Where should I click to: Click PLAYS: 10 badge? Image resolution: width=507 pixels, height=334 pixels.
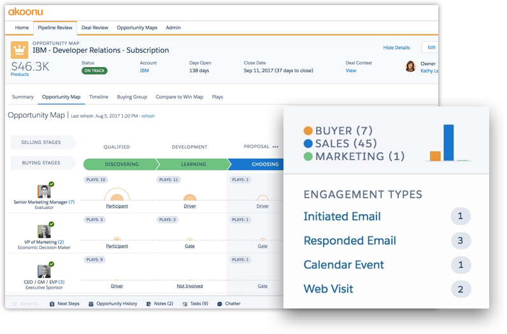(x=96, y=180)
